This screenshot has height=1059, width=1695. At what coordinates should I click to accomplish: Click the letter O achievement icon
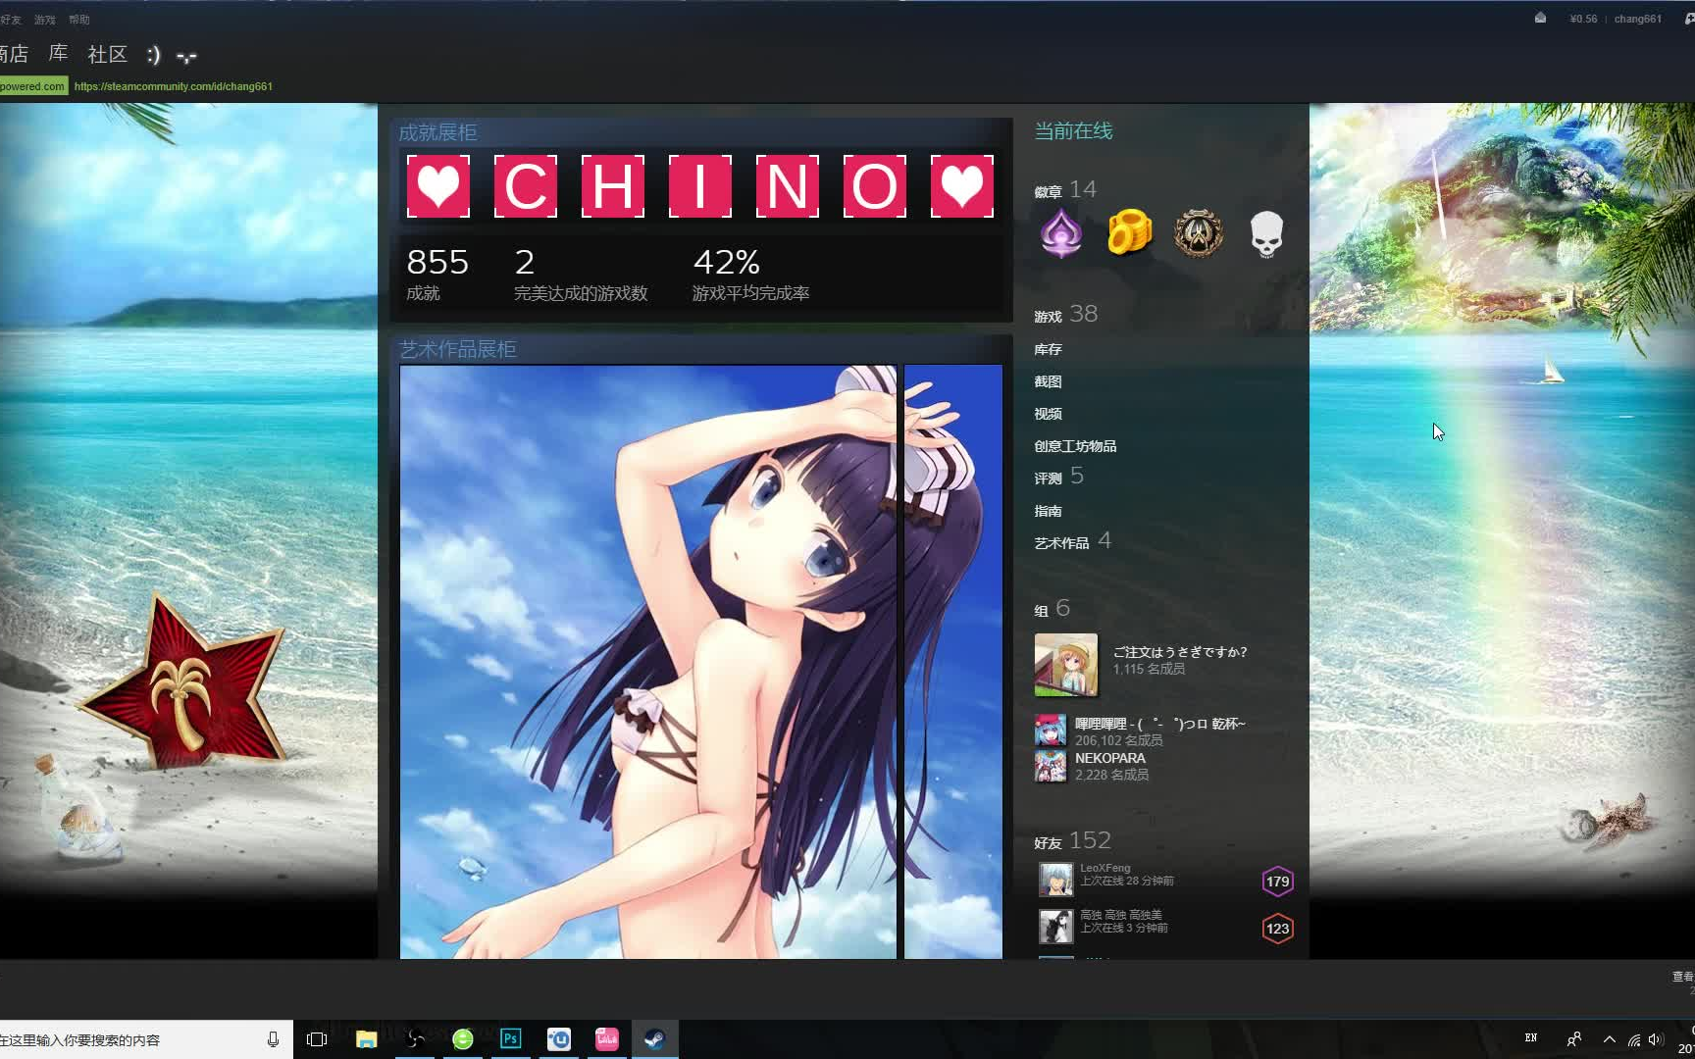click(875, 186)
